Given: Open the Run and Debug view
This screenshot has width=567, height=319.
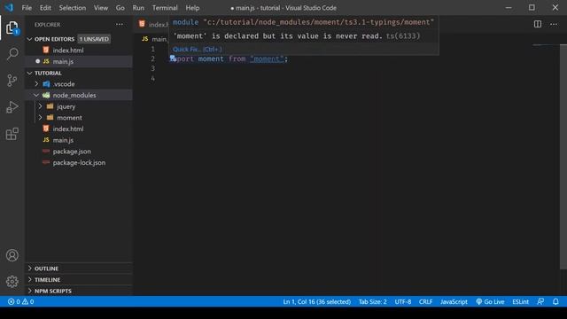Looking at the screenshot, I should (12, 107).
